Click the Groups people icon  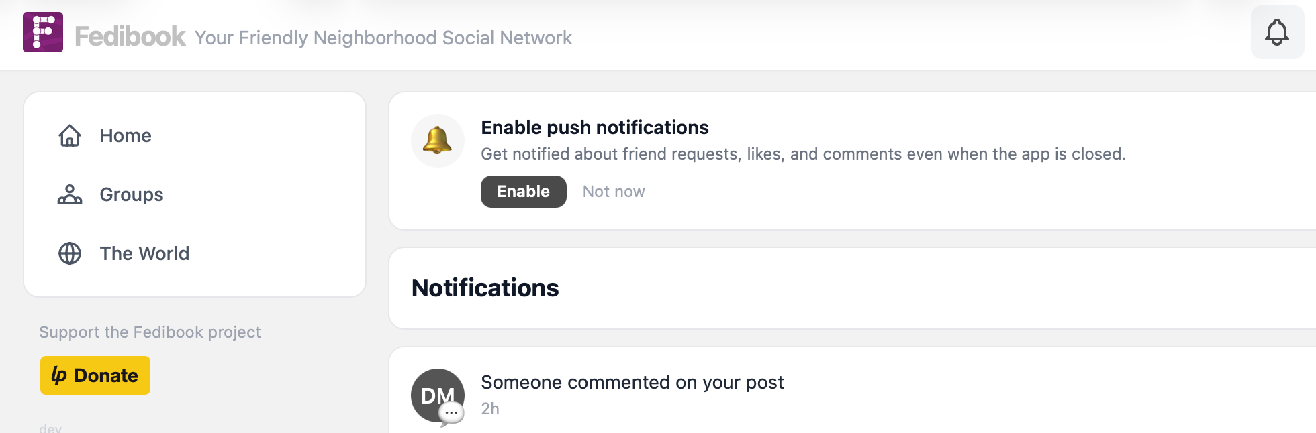pos(70,195)
